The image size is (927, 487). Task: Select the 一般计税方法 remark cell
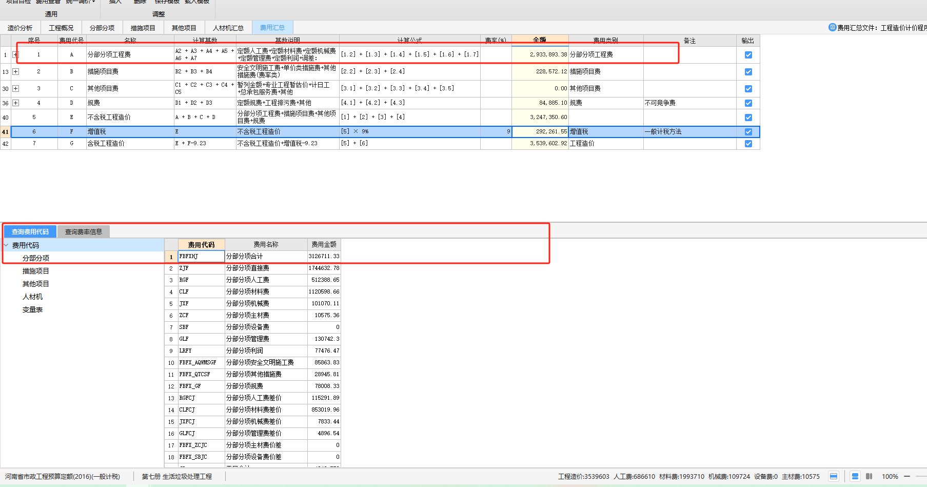coord(689,132)
